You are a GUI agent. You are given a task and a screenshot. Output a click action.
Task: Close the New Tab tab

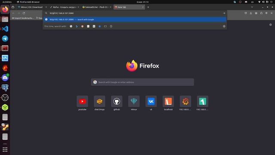pos(143,7)
